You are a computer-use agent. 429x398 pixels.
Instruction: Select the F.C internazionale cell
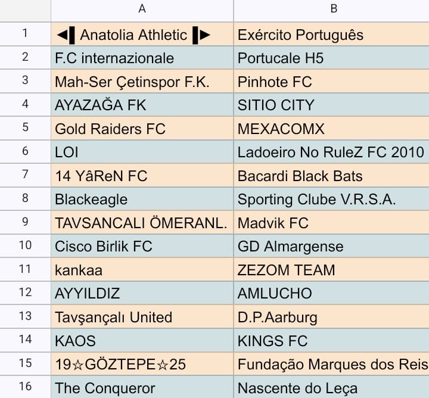142,58
